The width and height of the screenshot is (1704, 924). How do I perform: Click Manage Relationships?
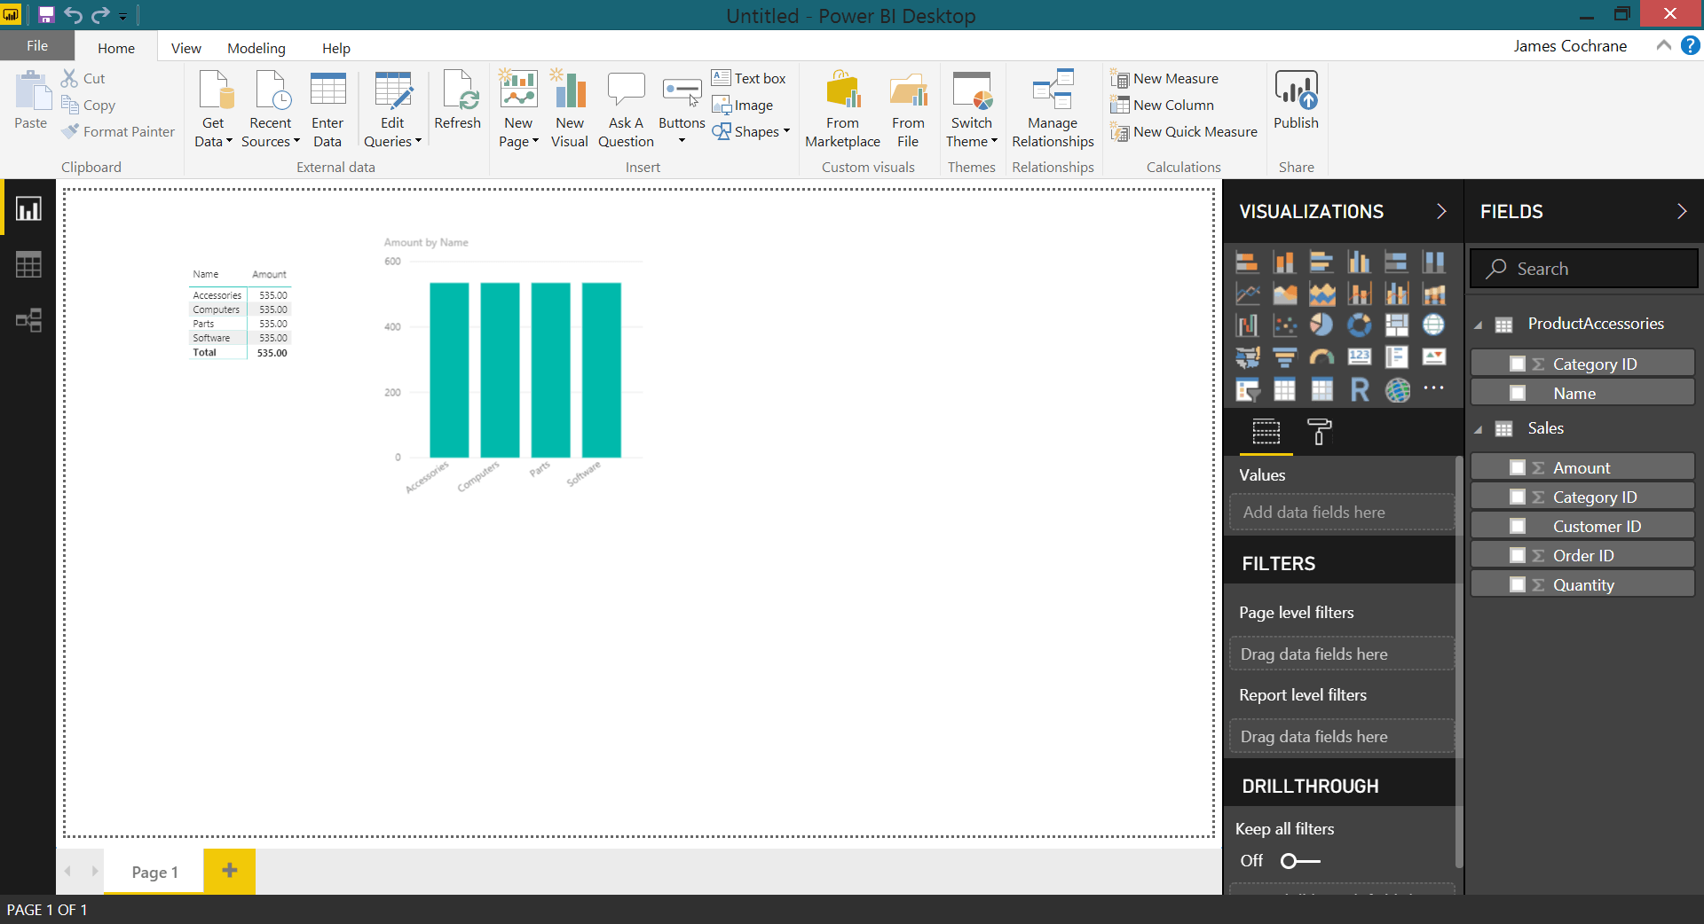tap(1053, 109)
